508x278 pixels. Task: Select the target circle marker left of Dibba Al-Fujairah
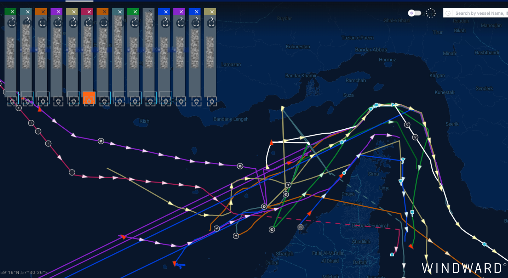(x=300, y=227)
